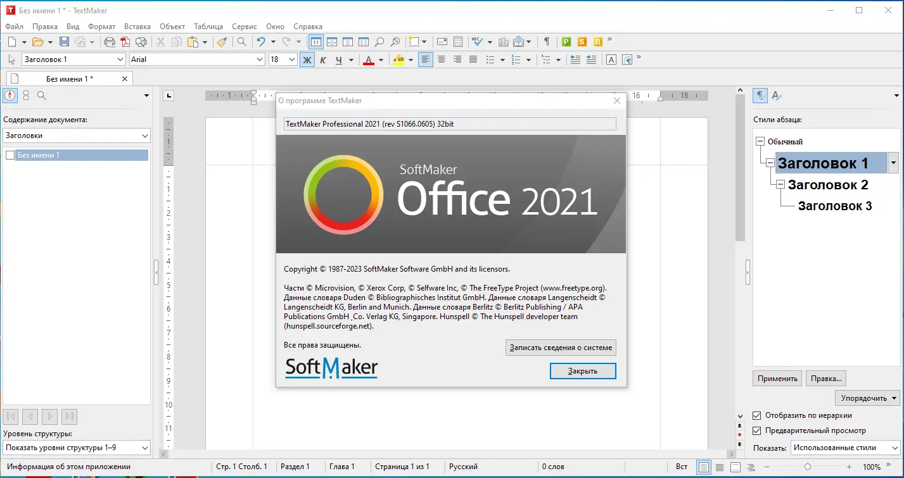Open the Arial font dropdown
This screenshot has height=478, width=904.
coord(260,60)
